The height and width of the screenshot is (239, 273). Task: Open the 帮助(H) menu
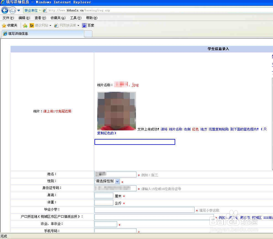(91, 18)
